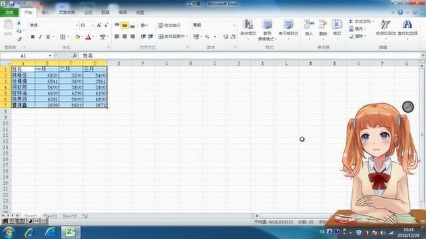The image size is (426, 239).
Task: Expand the Name Box dropdown arrow
Action: tap(50, 56)
